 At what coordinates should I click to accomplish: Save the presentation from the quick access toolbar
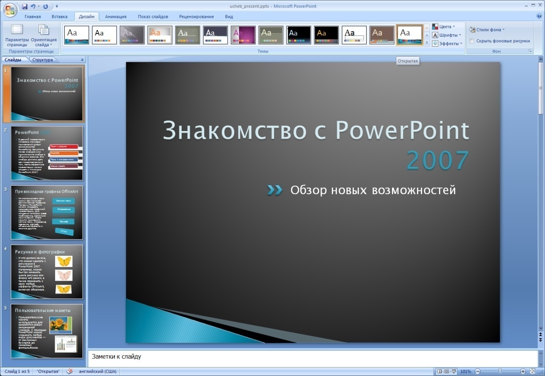[25, 6]
